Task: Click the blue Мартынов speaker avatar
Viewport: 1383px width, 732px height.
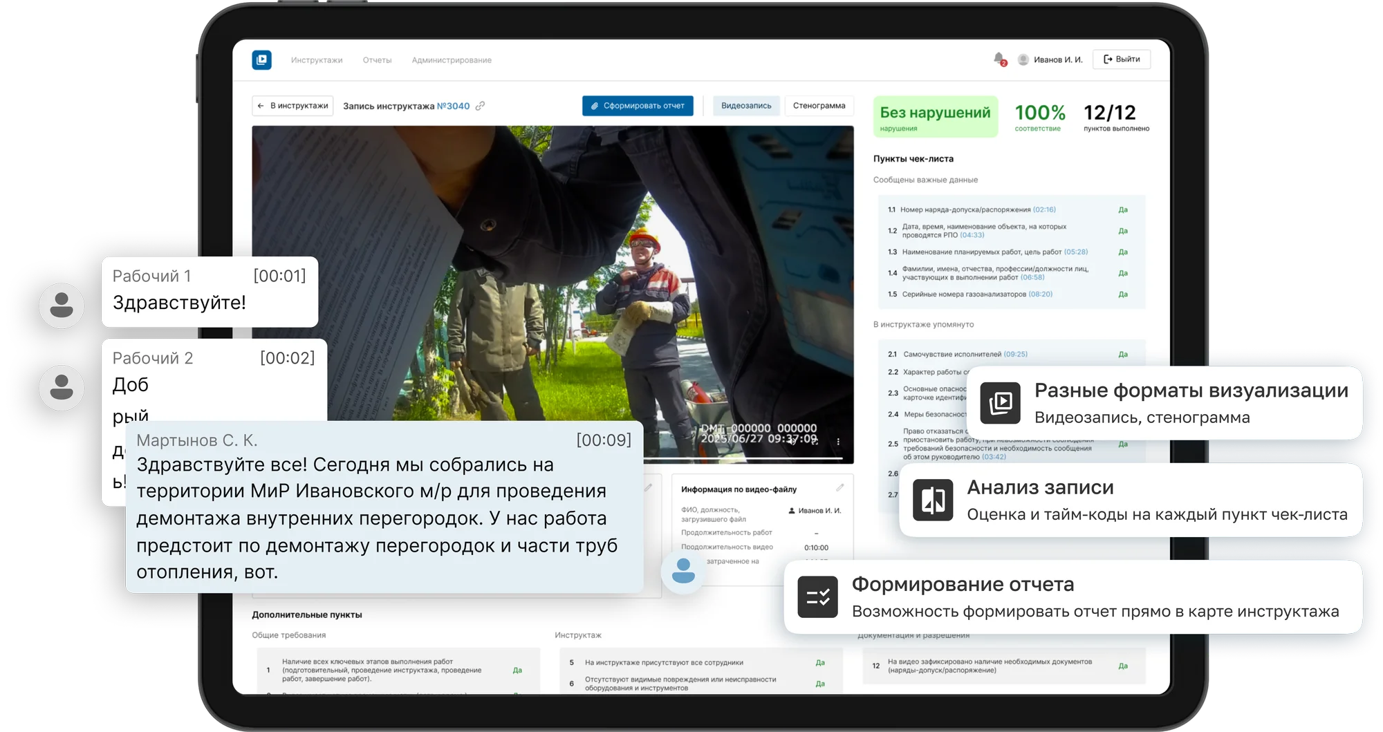Action: [x=683, y=571]
